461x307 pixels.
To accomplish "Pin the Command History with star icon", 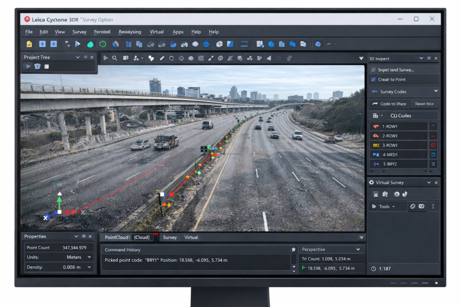I will [293, 249].
